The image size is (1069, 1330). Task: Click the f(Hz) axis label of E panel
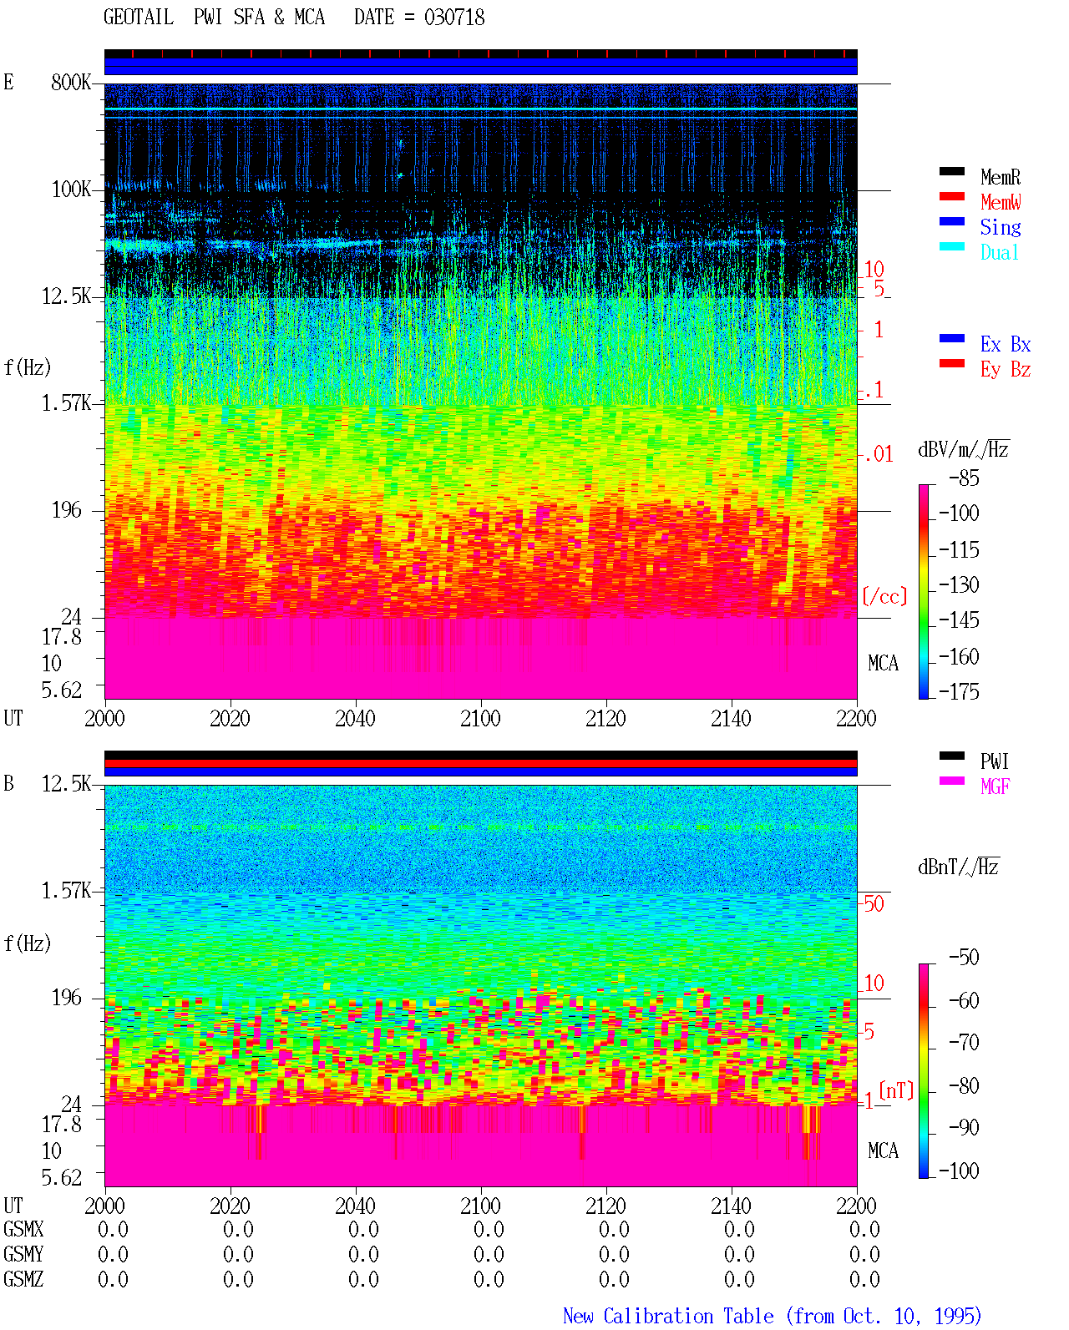[x=28, y=367]
